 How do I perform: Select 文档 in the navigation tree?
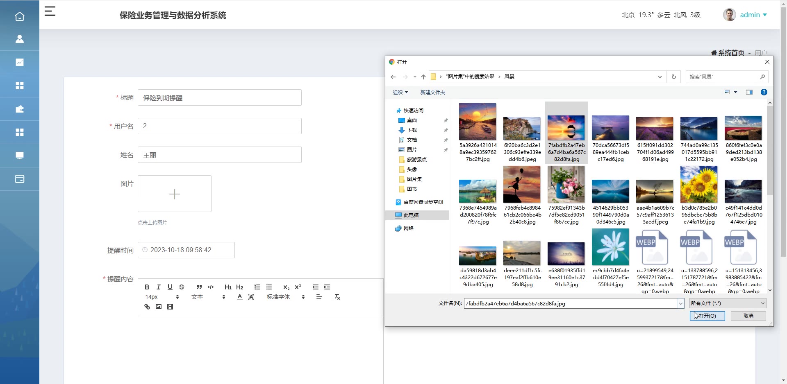coord(412,140)
